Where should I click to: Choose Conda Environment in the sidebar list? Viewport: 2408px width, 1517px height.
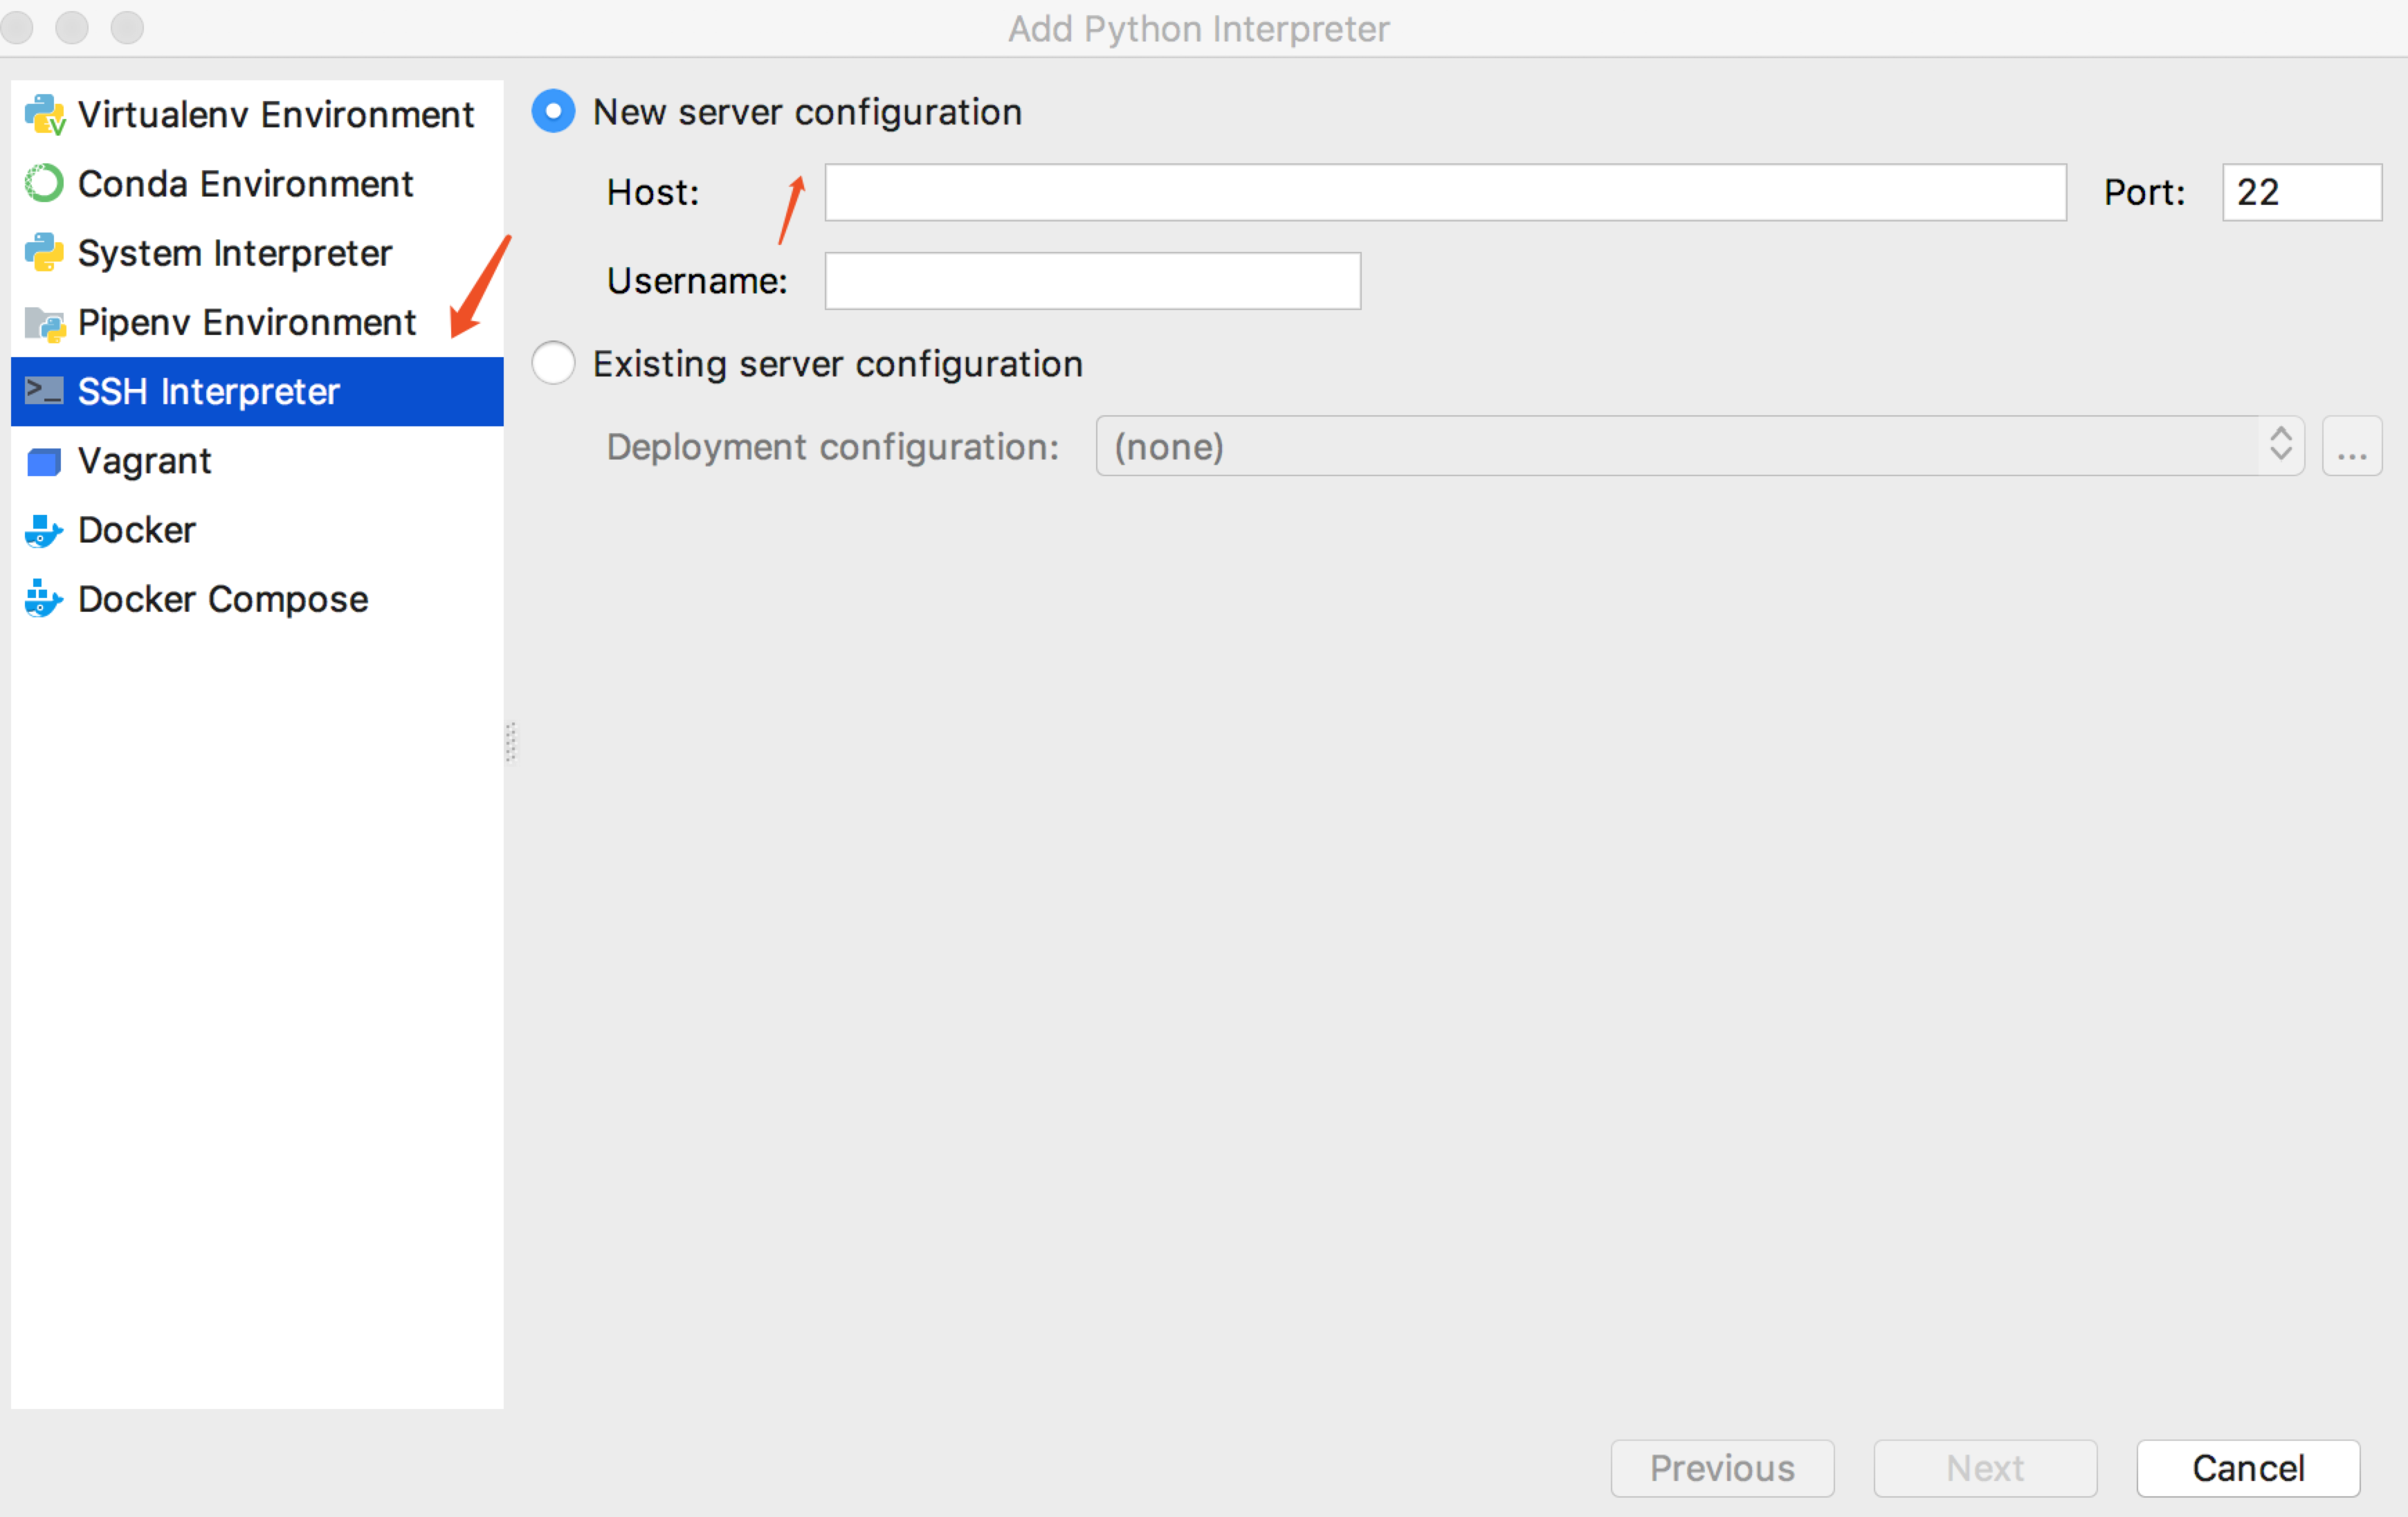pos(245,184)
